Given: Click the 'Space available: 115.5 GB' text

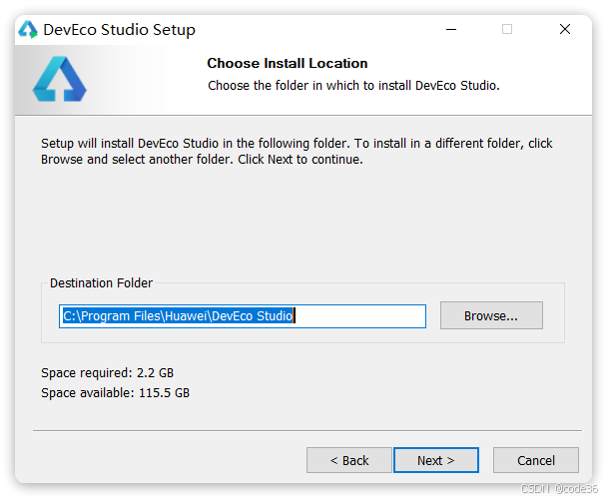Looking at the screenshot, I should pyautogui.click(x=116, y=393).
